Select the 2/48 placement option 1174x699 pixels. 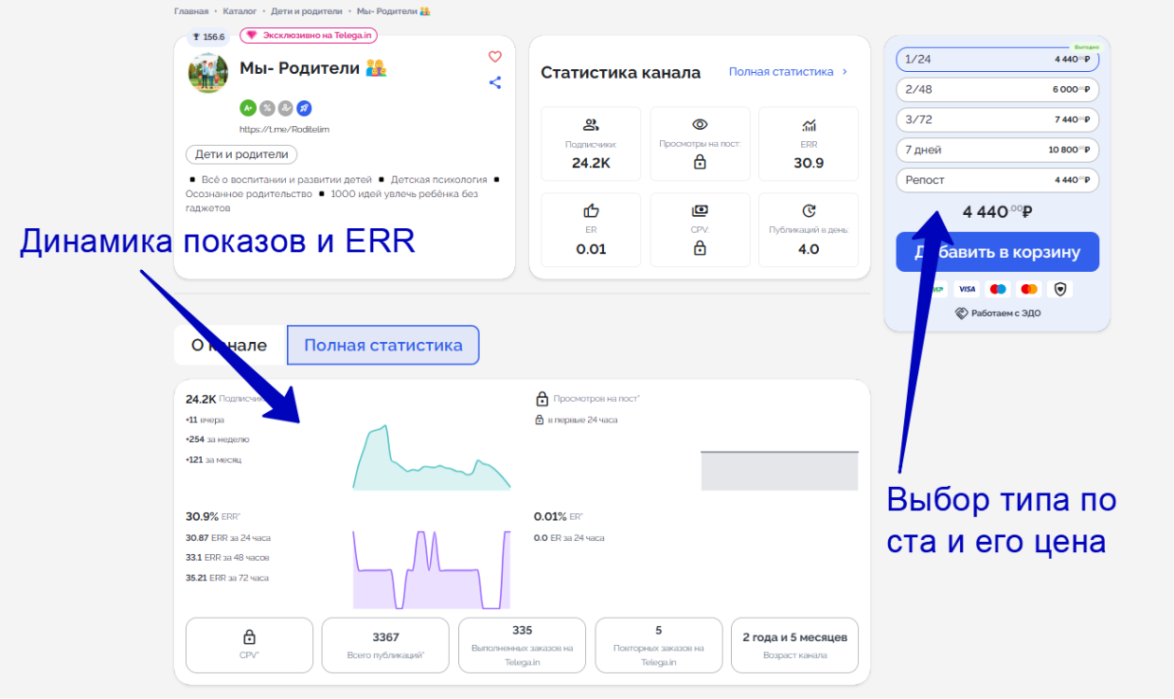[x=997, y=89]
